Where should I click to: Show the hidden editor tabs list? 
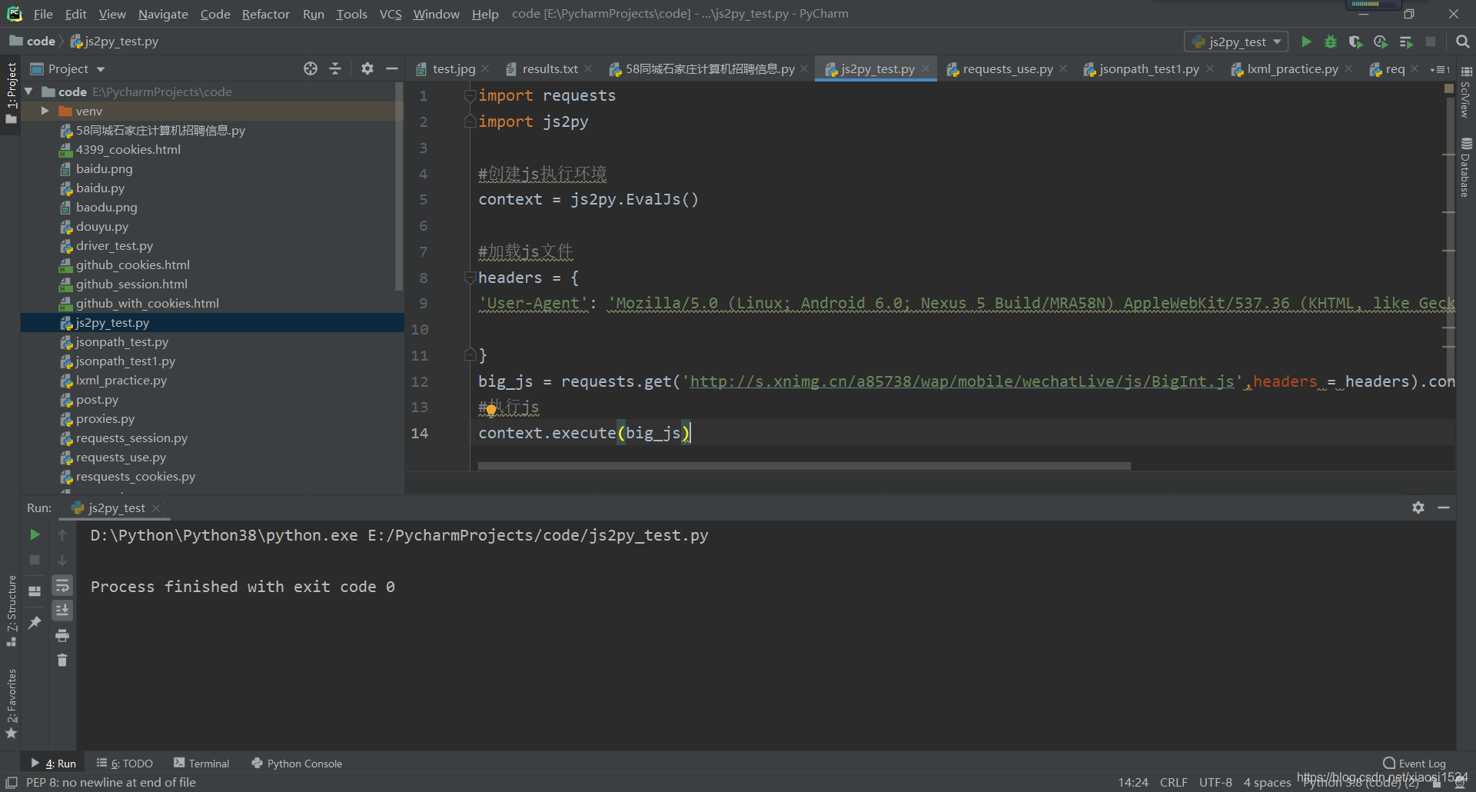(1440, 69)
